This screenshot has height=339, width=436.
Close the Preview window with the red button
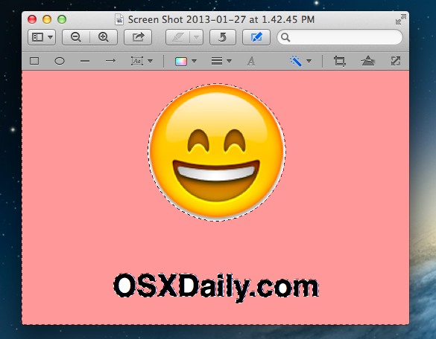click(32, 19)
